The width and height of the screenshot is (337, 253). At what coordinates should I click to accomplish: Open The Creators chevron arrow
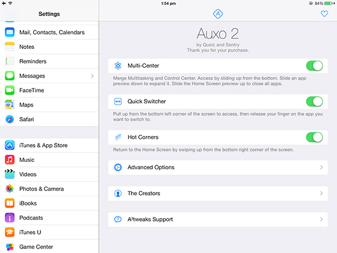tap(321, 193)
